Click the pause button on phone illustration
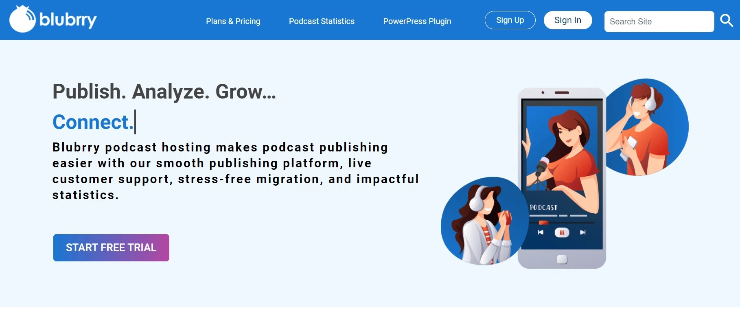This screenshot has height=320, width=740. (x=562, y=232)
